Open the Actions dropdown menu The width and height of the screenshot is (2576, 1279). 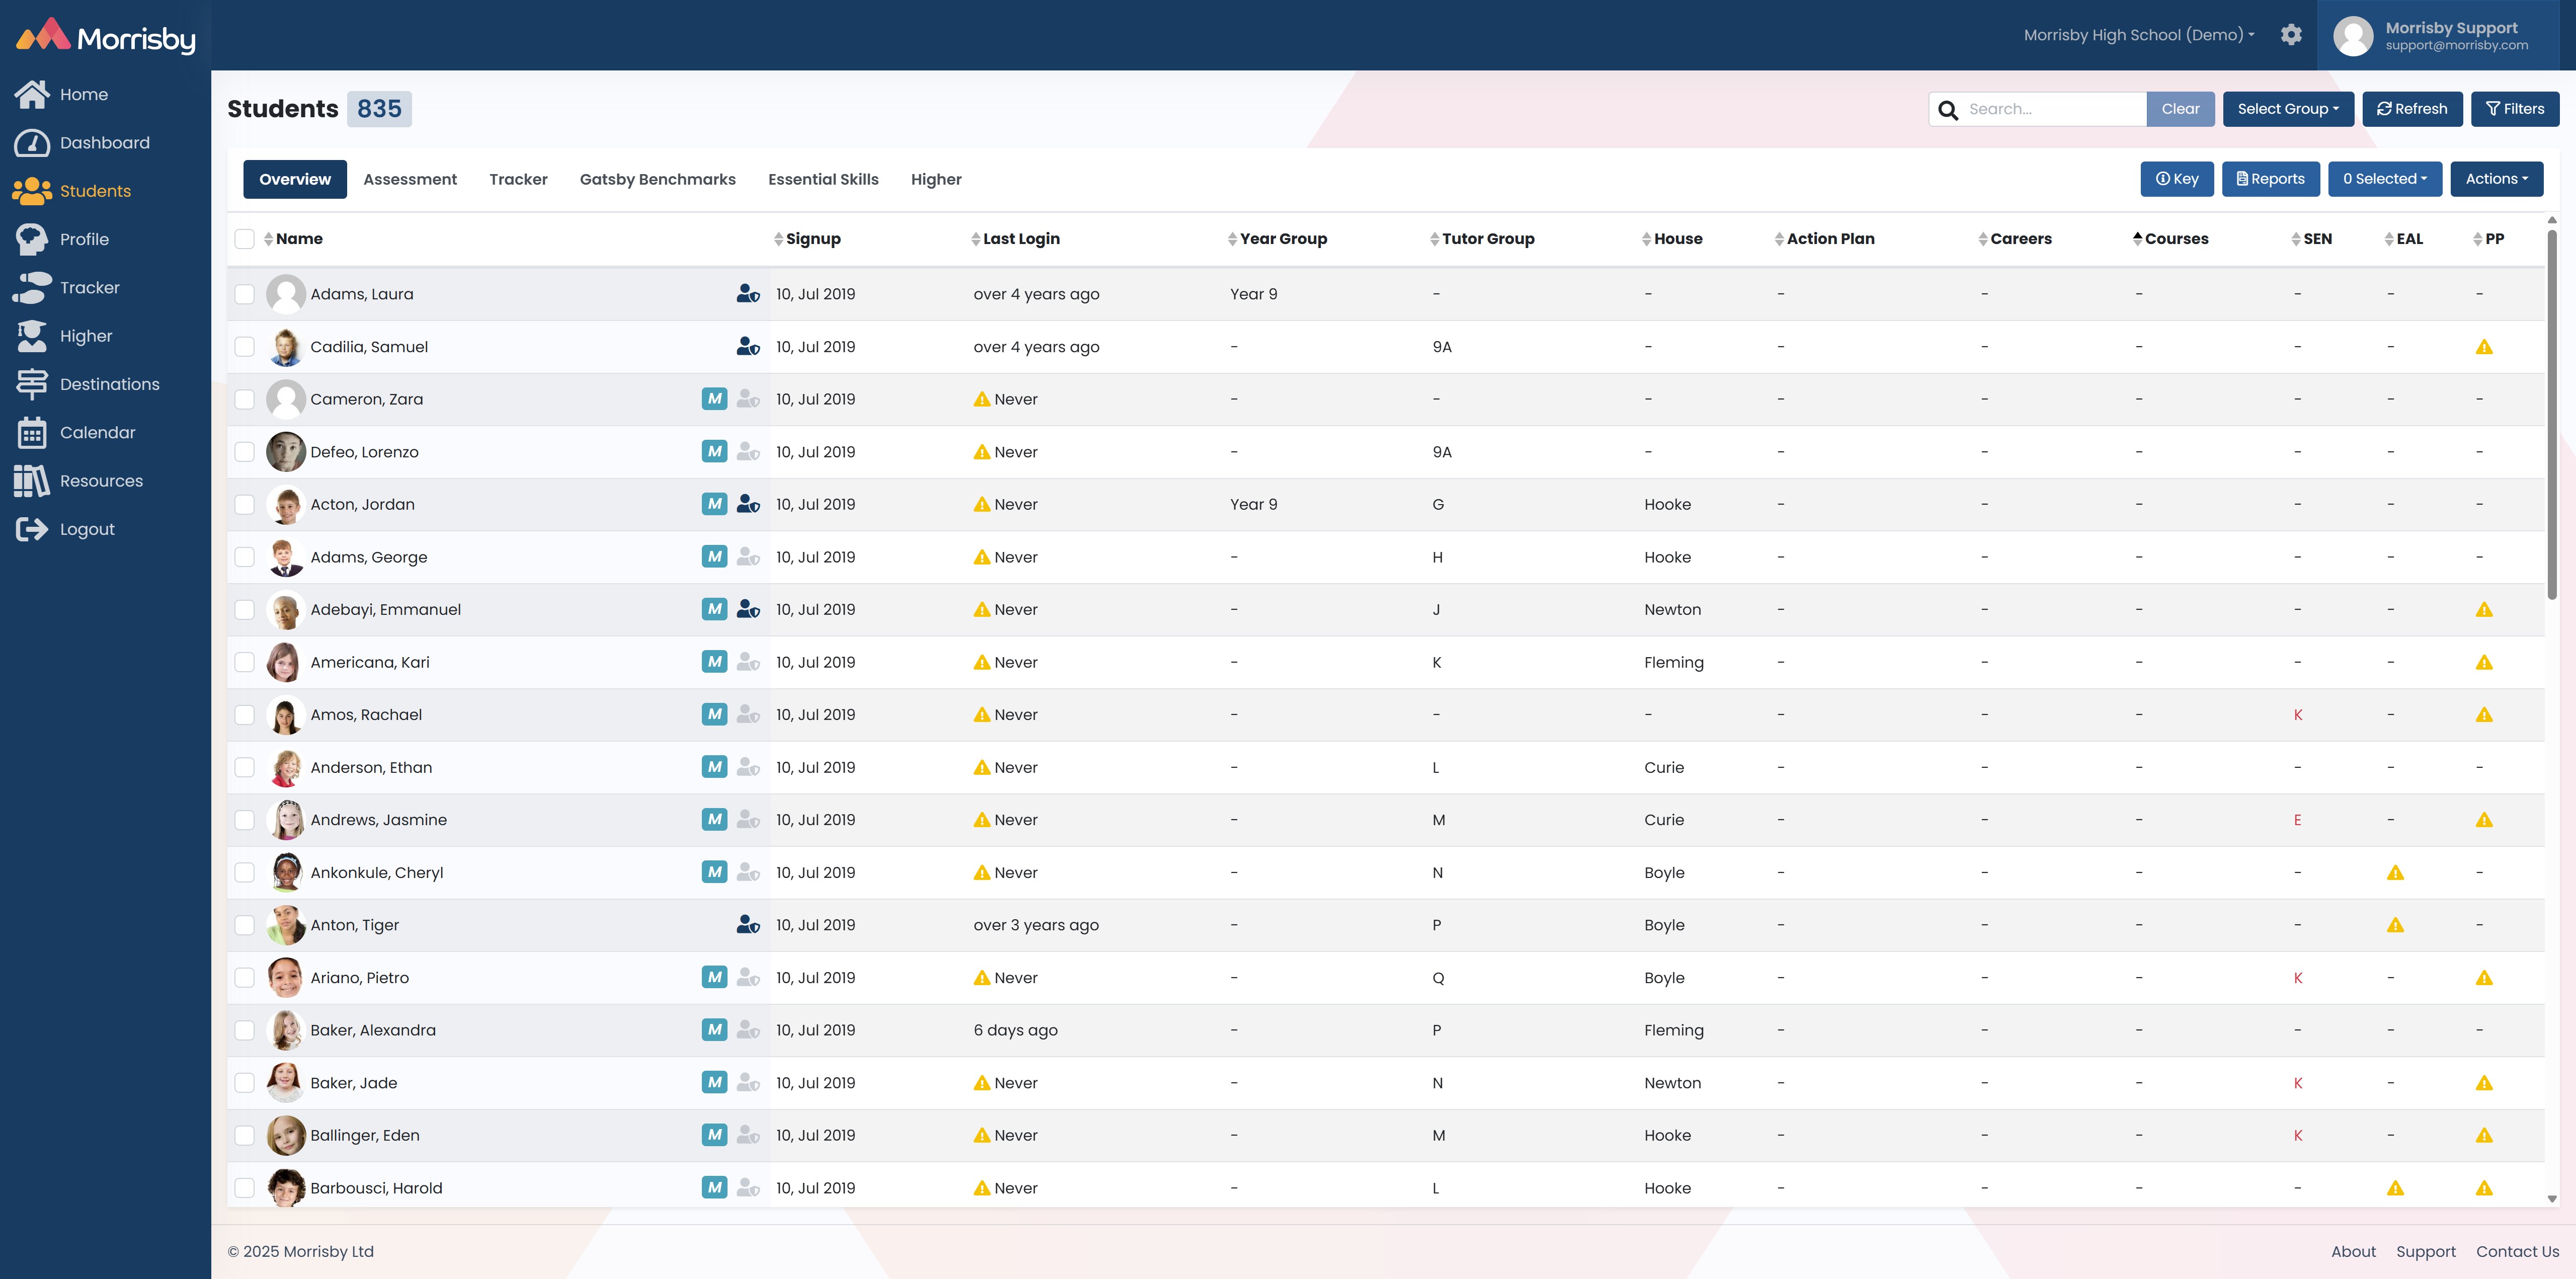coord(2496,179)
